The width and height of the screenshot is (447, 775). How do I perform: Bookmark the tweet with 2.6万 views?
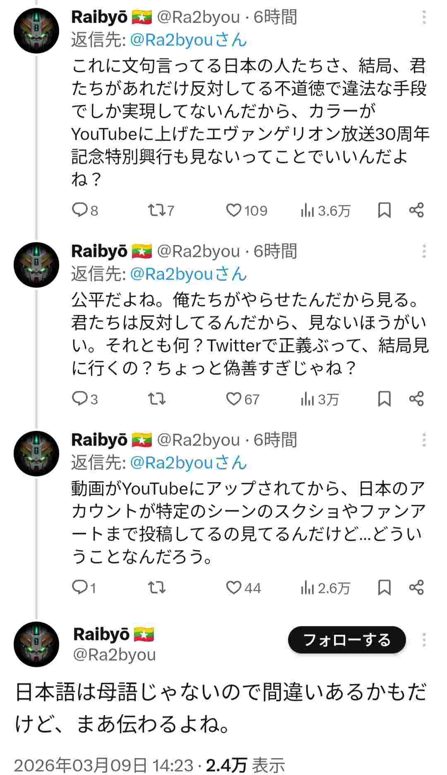385,588
